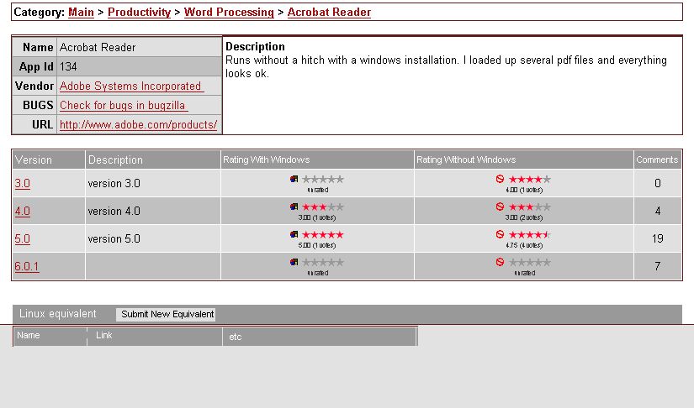Screen dimensions: 694x408
Task: Click gray unrated stars with Windows for 6.0.1
Action: click(323, 262)
